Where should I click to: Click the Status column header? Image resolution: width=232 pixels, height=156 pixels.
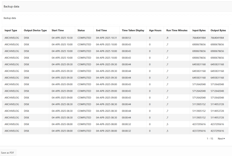coord(81,30)
